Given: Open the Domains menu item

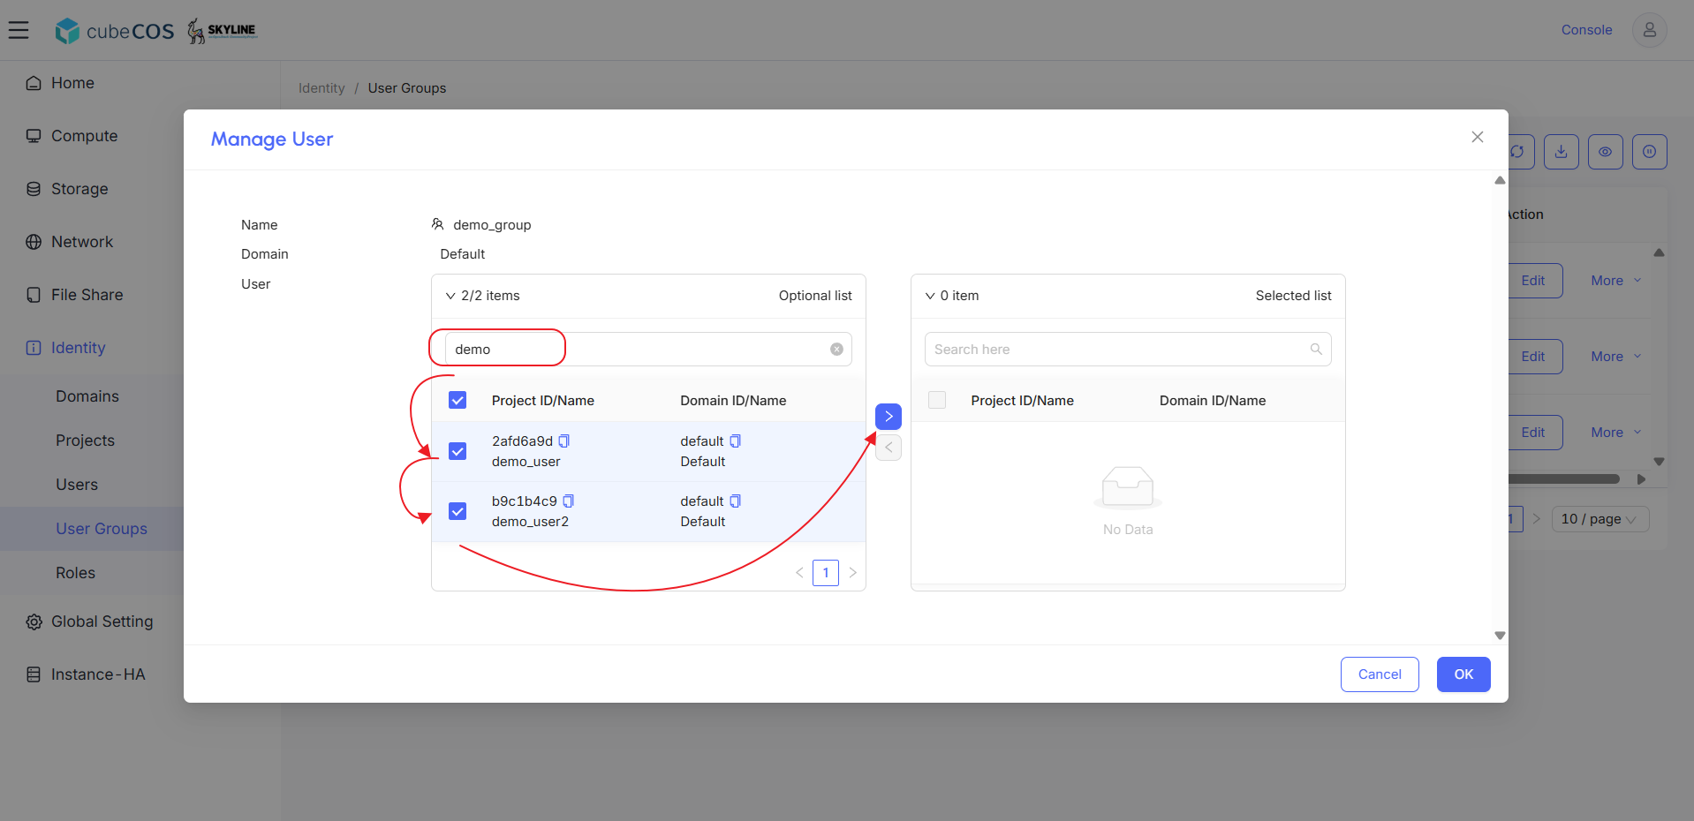Looking at the screenshot, I should [x=87, y=396].
